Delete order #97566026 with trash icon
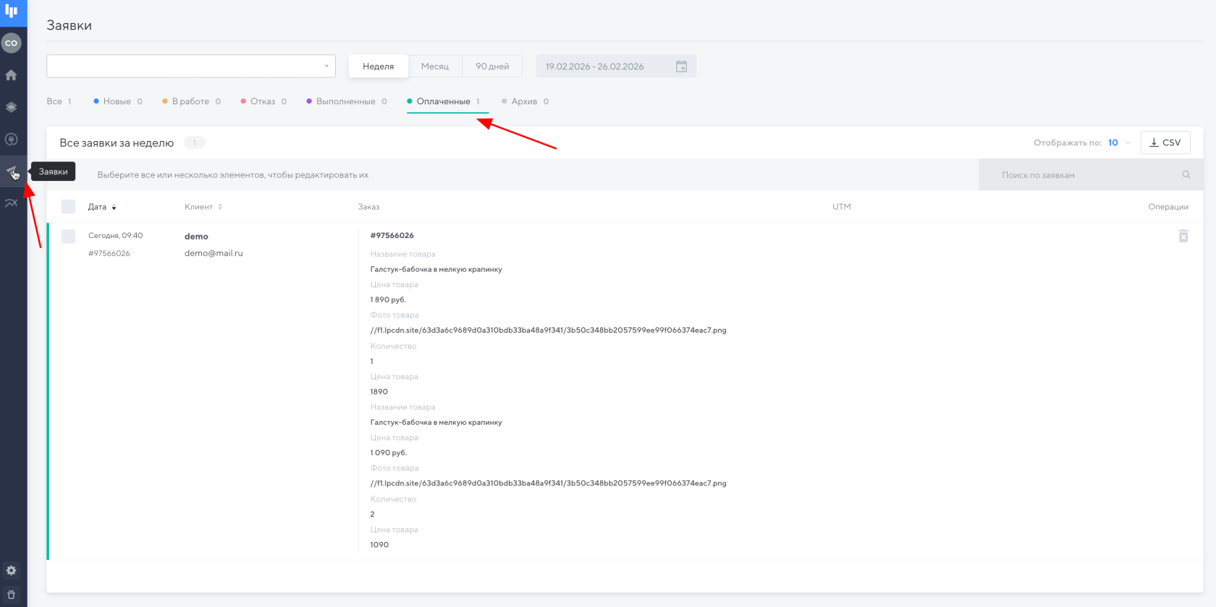The image size is (1216, 607). click(1183, 236)
